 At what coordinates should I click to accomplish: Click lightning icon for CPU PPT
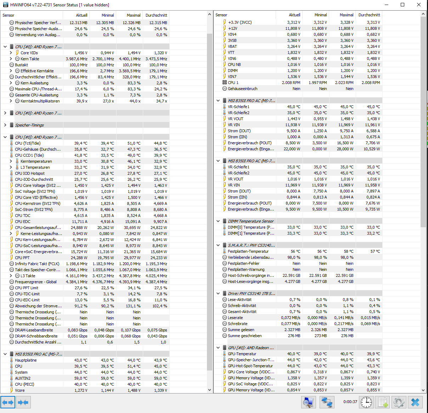coord(12,258)
